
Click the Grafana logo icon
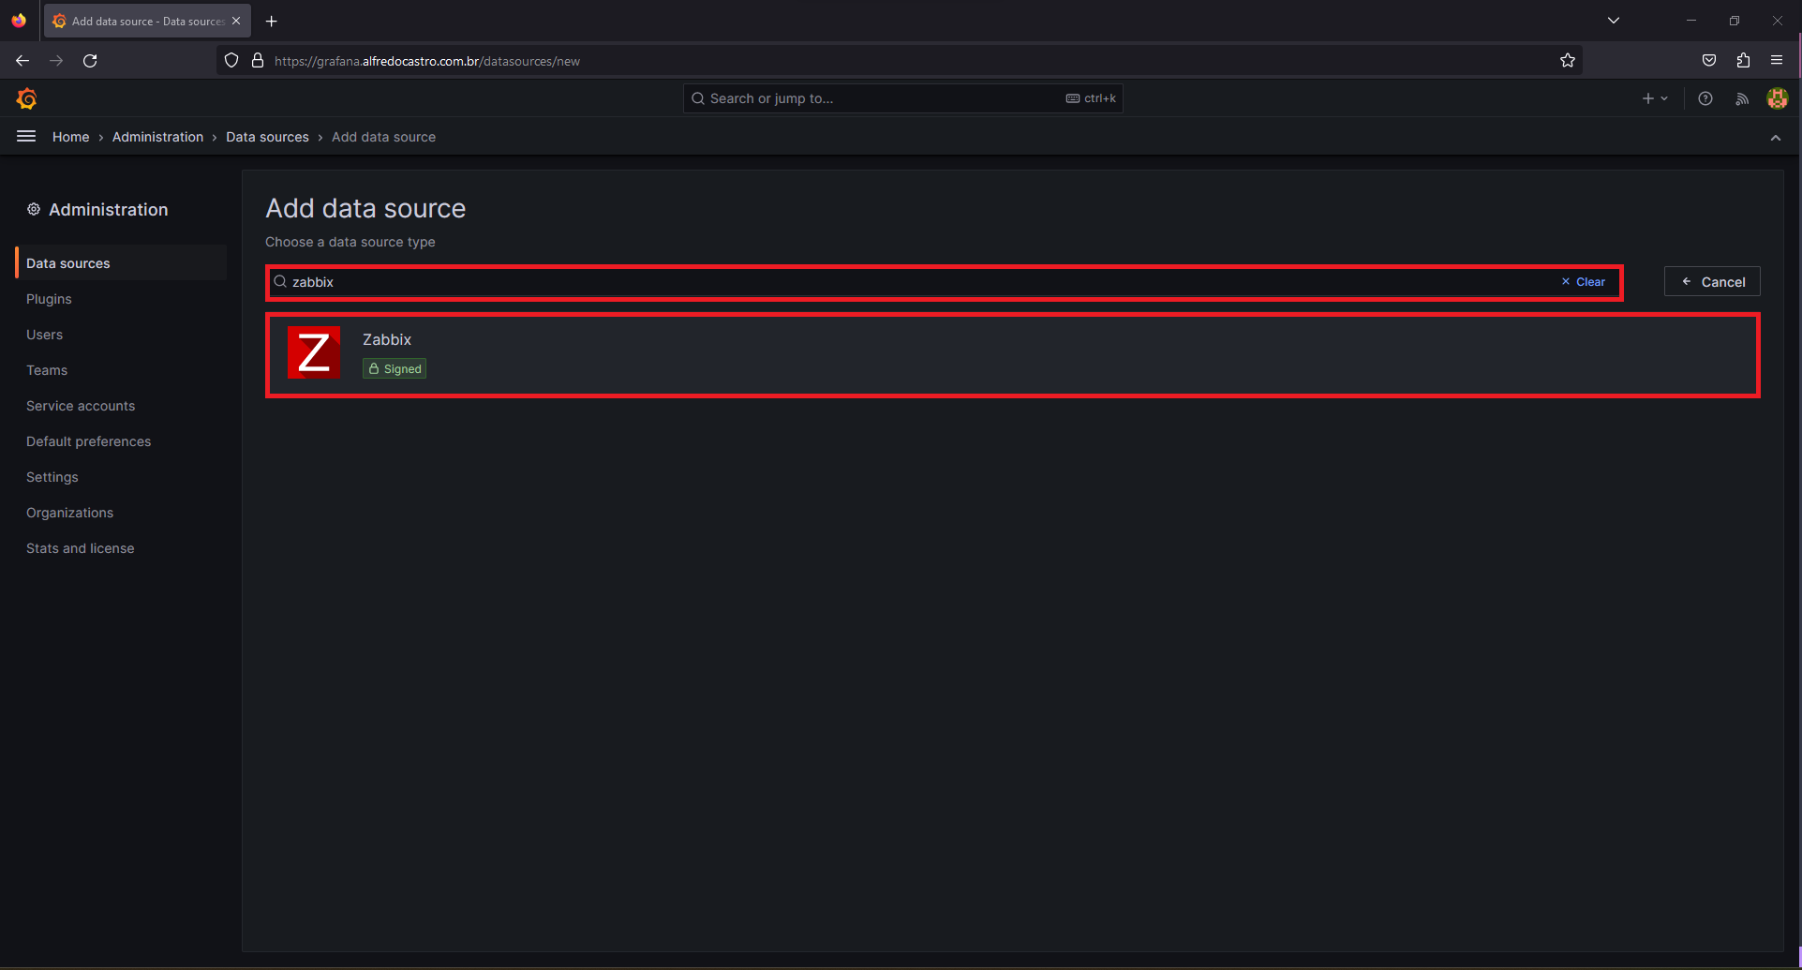tap(26, 98)
